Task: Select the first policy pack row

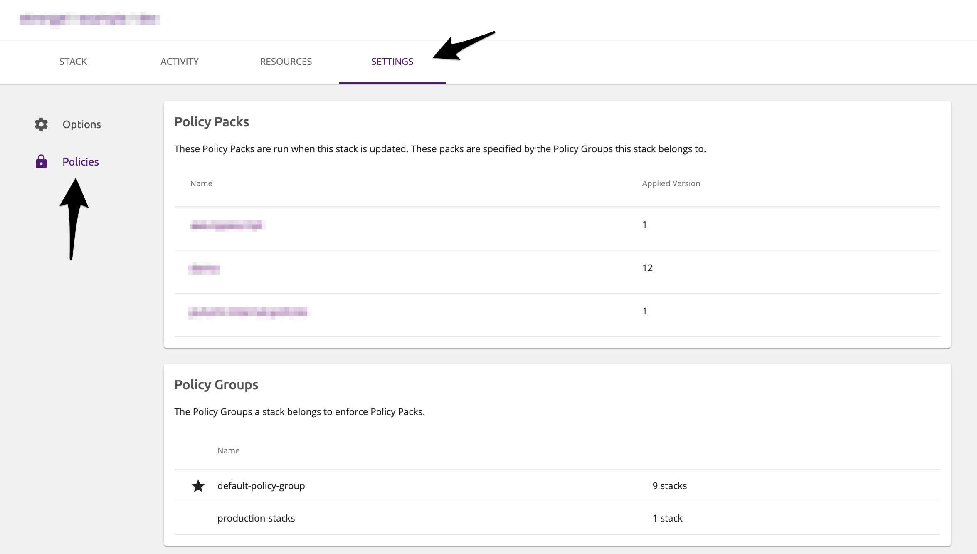Action: pos(227,226)
